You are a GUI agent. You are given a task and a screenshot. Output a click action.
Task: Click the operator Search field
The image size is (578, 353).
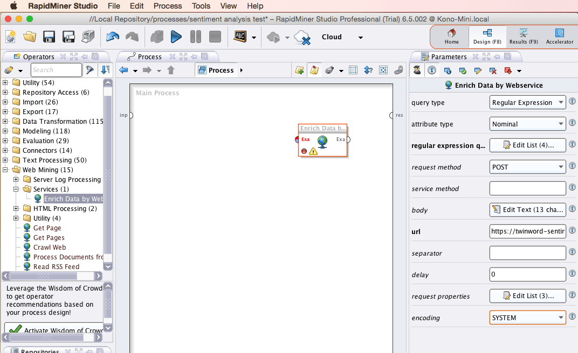[x=56, y=70]
